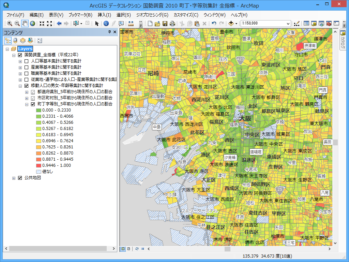Activate the Identify tool

[106, 24]
